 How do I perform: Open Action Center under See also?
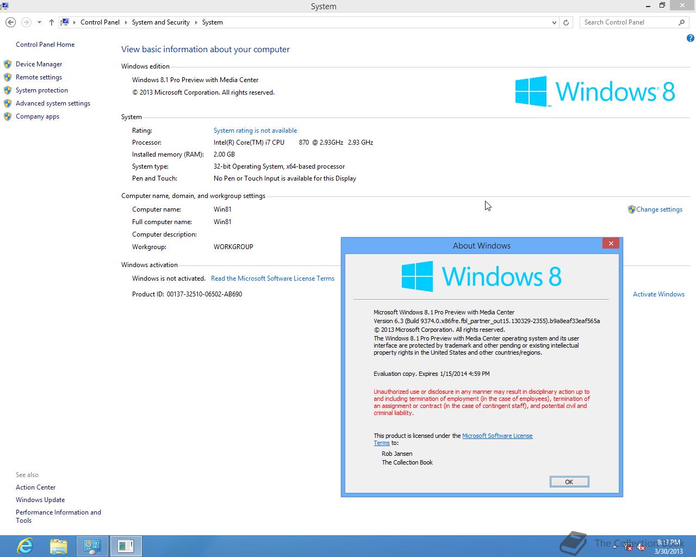pyautogui.click(x=35, y=487)
